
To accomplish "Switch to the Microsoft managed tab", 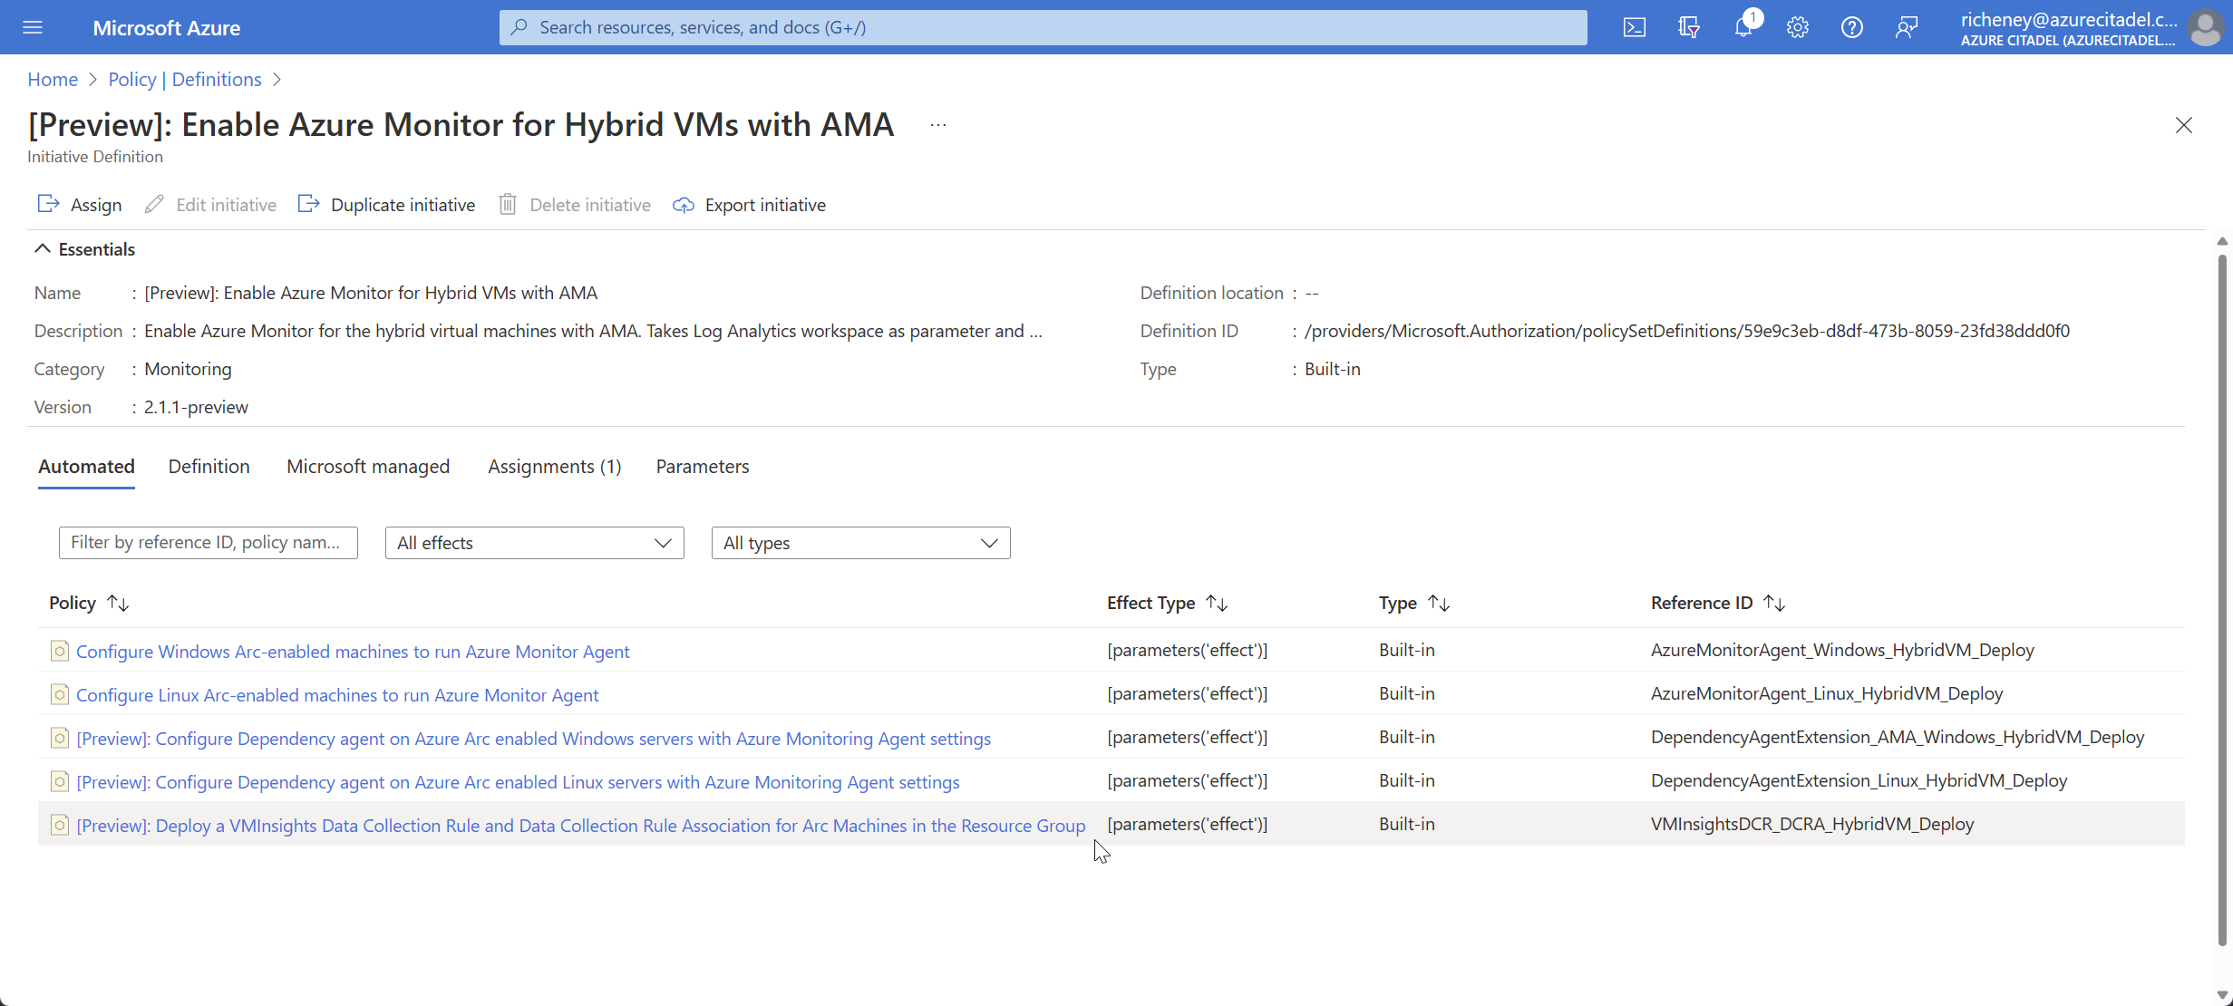I will [x=368, y=467].
